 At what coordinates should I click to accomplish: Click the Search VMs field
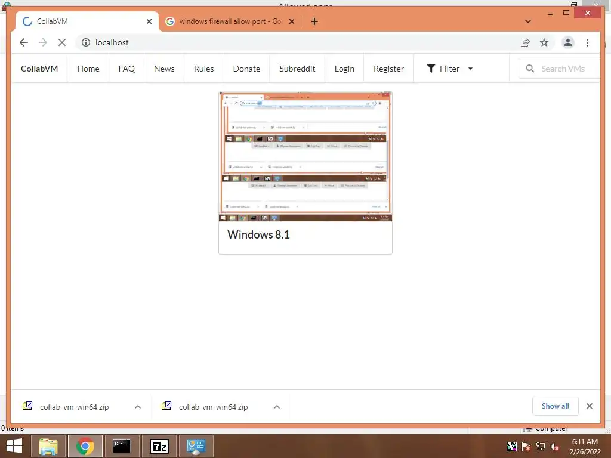[x=559, y=69]
